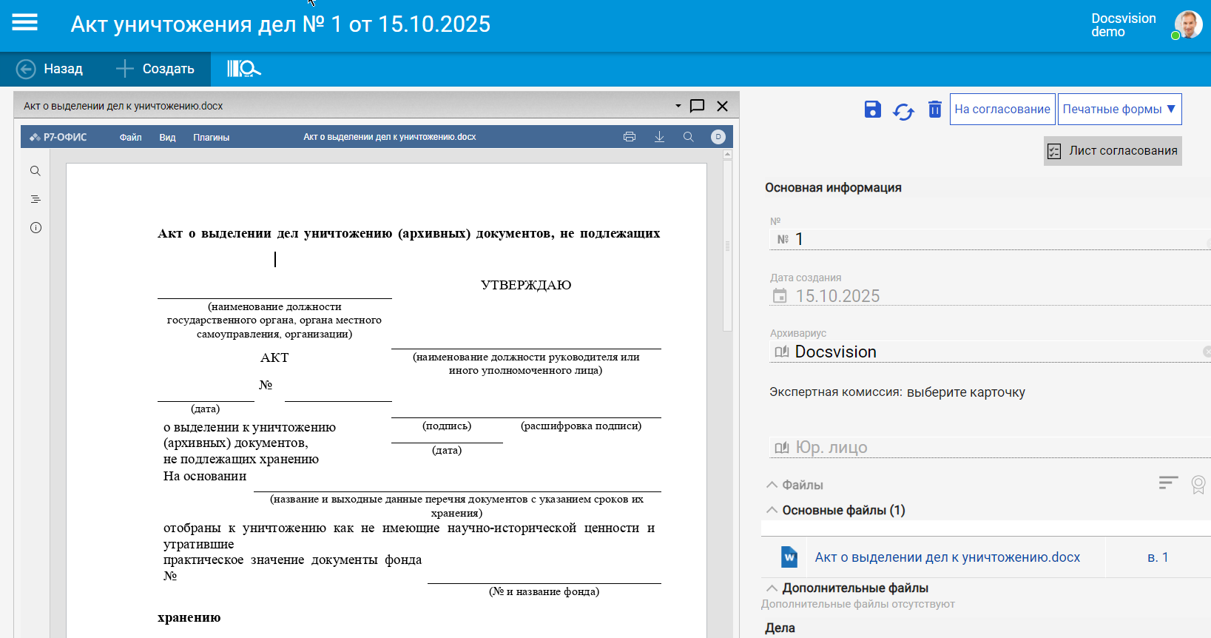Open the archive search icon in toolbar
The image size is (1211, 638).
pos(243,69)
